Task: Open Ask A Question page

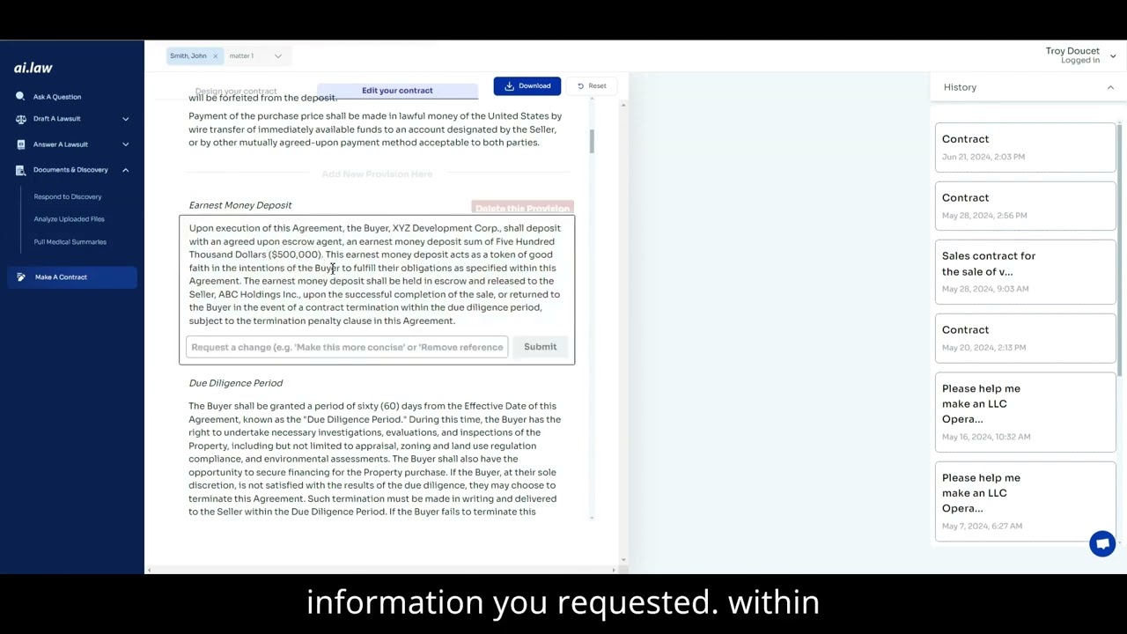Action: coord(57,97)
